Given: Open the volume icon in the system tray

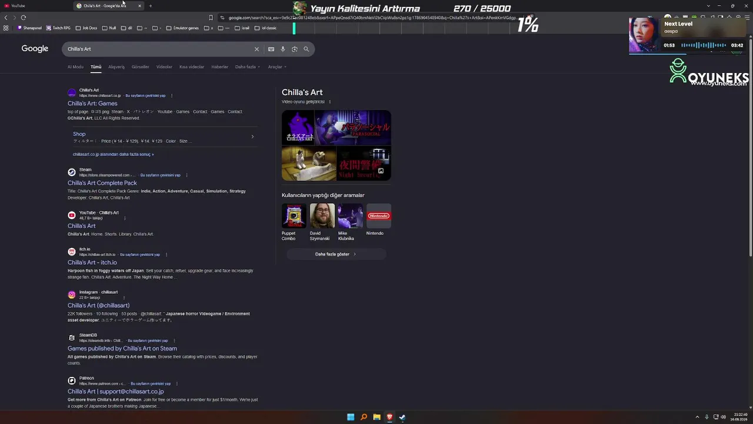Looking at the screenshot, I should [x=723, y=417].
